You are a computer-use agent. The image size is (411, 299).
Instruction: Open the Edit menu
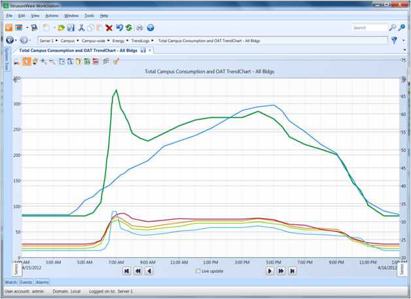point(22,16)
